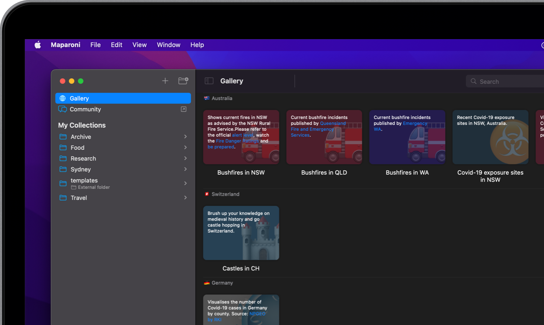This screenshot has width=544, height=325.
Task: Open the File menu
Action: (x=95, y=45)
